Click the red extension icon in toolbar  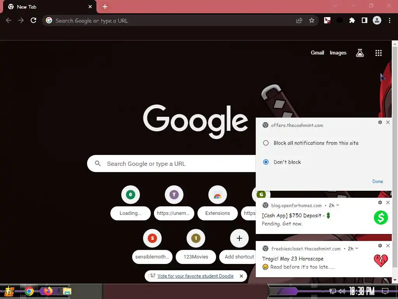[x=327, y=20]
